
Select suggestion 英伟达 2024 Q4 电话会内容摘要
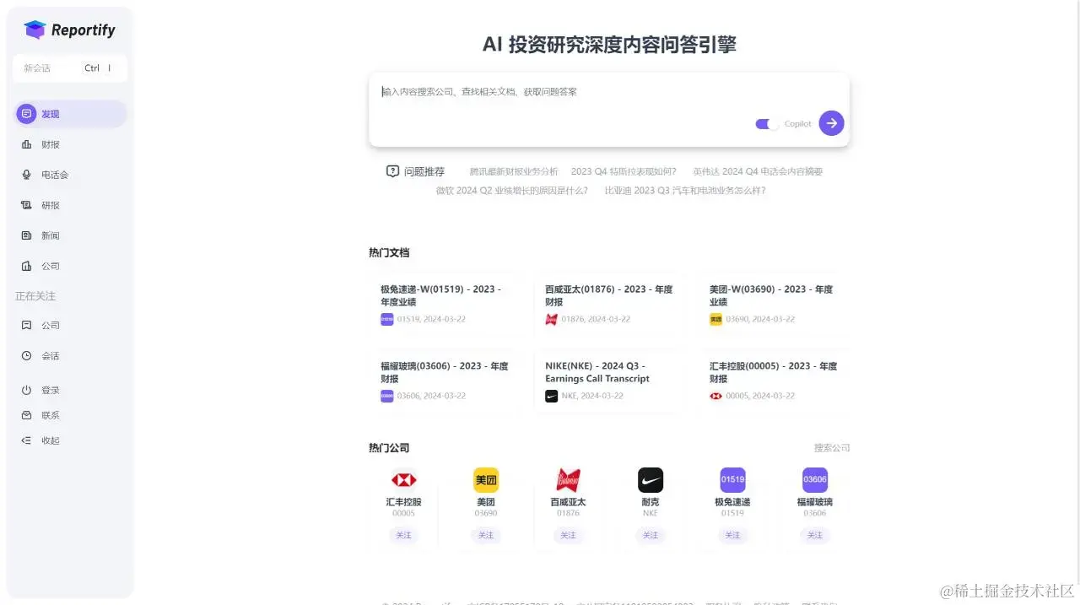[758, 171]
